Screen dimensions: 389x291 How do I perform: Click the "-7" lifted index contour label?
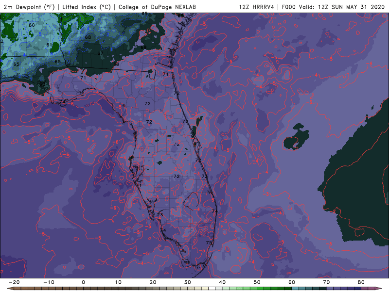tap(109, 175)
